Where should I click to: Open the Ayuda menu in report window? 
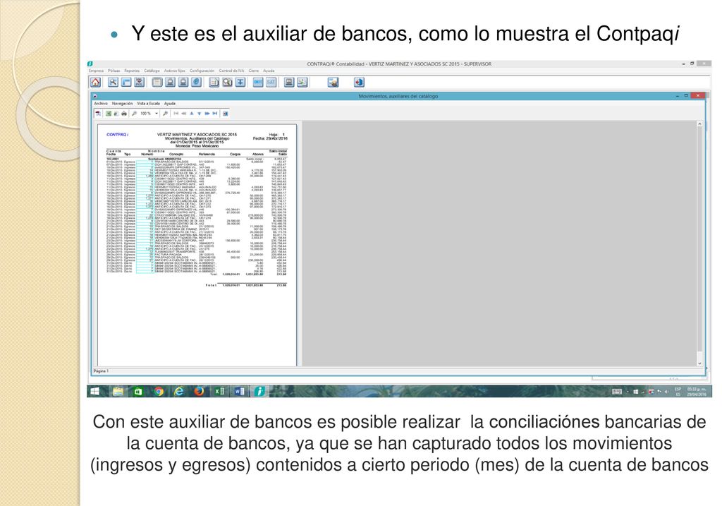(170, 103)
